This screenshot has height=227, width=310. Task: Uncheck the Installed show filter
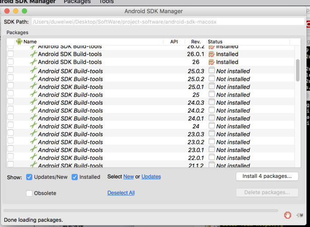(75, 177)
